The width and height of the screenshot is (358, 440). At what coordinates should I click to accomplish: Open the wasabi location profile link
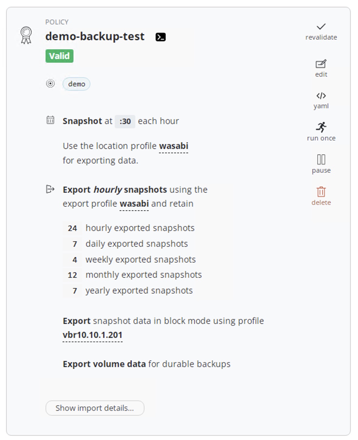(174, 146)
